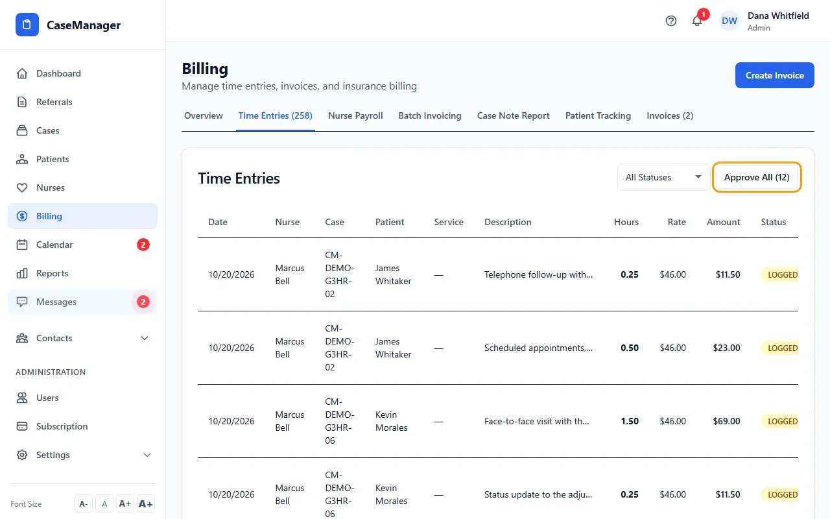Click the Contacts group icon
830x519 pixels.
pos(22,338)
